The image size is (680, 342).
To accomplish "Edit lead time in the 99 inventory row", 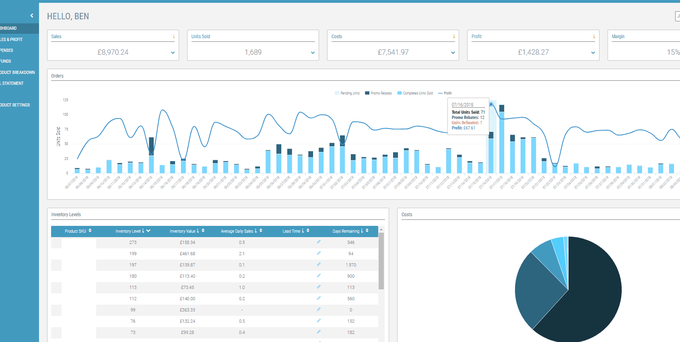I will click(x=319, y=309).
